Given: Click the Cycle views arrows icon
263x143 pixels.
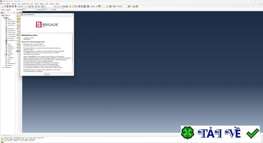Looking at the screenshot, I should tap(32, 6).
